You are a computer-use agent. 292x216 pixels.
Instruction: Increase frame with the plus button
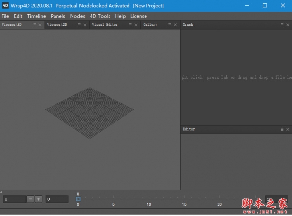click(38, 199)
